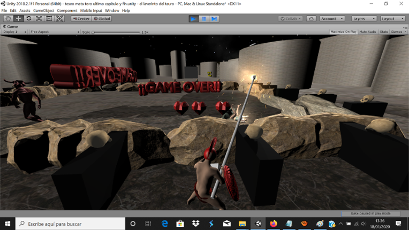Open the Free Aspect dropdown
409x230 pixels.
(54, 32)
